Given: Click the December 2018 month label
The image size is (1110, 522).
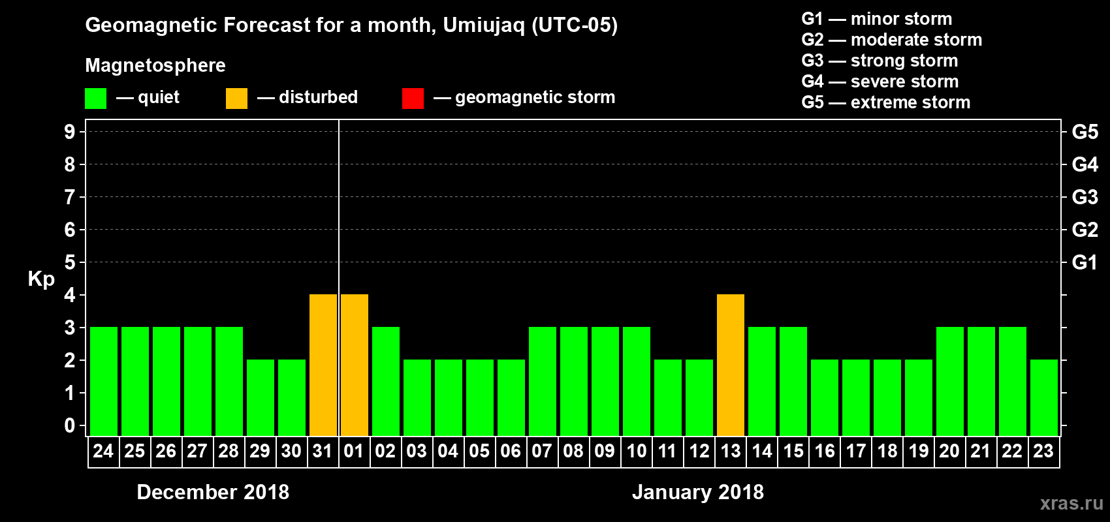Looking at the screenshot, I should (x=213, y=492).
